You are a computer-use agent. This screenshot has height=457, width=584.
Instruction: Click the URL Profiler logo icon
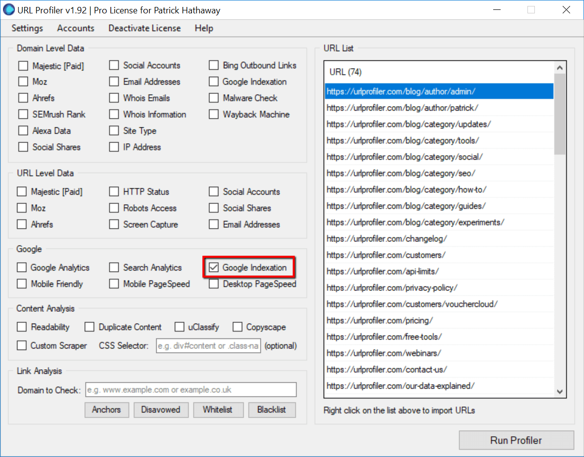coord(9,10)
